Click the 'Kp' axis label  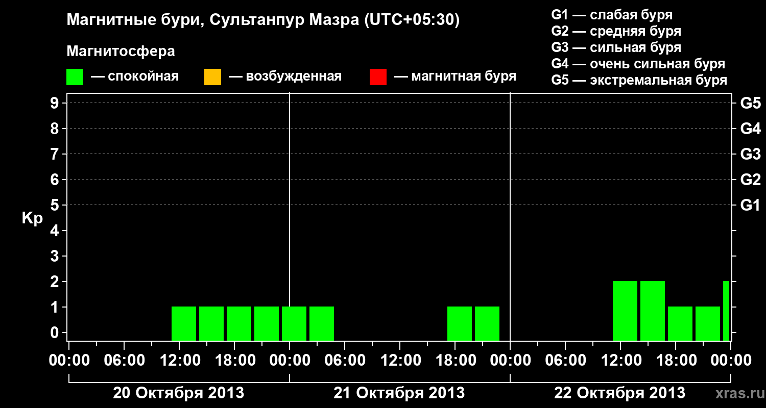32,219
